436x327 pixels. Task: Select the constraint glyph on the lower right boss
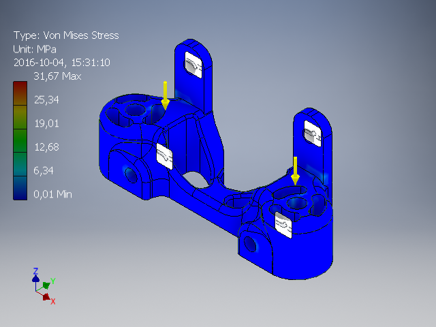pos(283,225)
